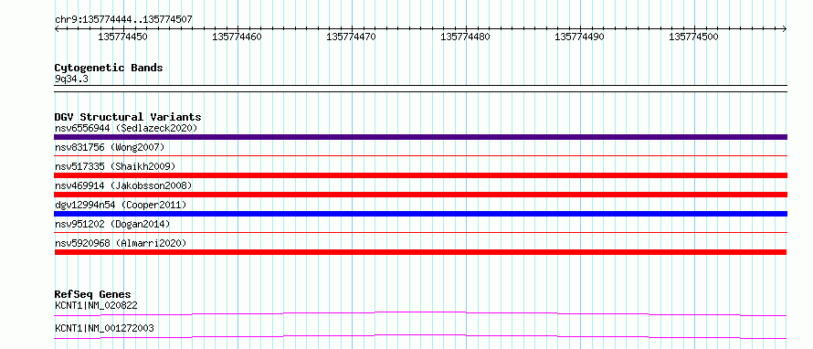Screen dimensions: 813x349
Task: Click the left arrowhead of the ruler
Action: pos(57,29)
